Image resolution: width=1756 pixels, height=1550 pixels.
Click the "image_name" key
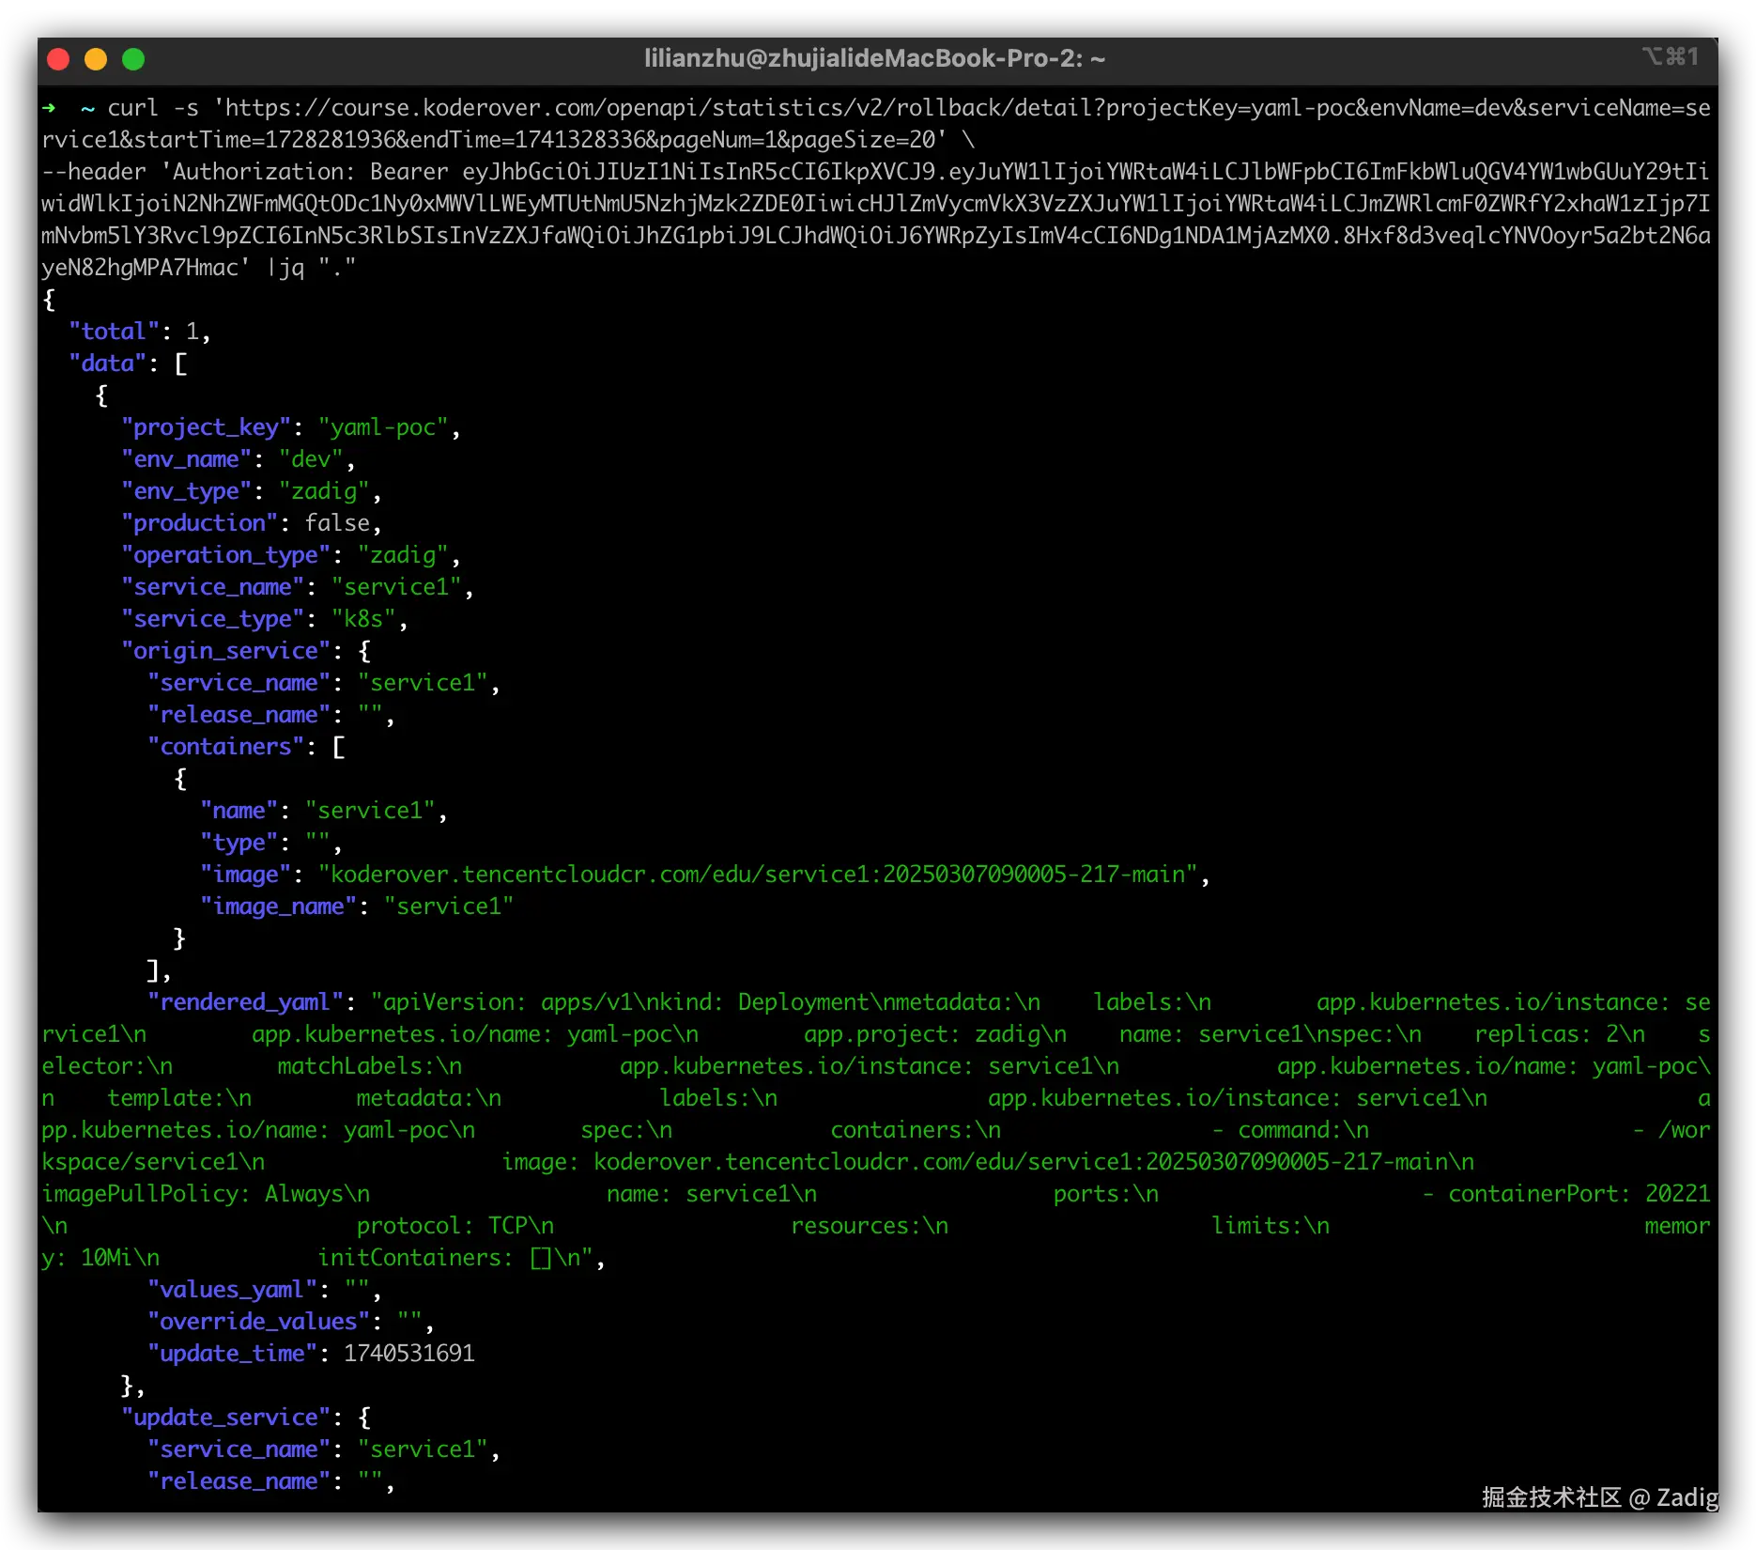278,907
